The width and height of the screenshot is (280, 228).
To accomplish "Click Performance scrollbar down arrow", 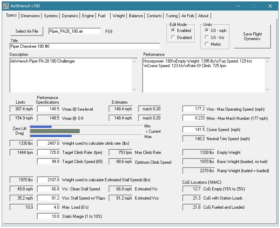I will click(267, 89).
